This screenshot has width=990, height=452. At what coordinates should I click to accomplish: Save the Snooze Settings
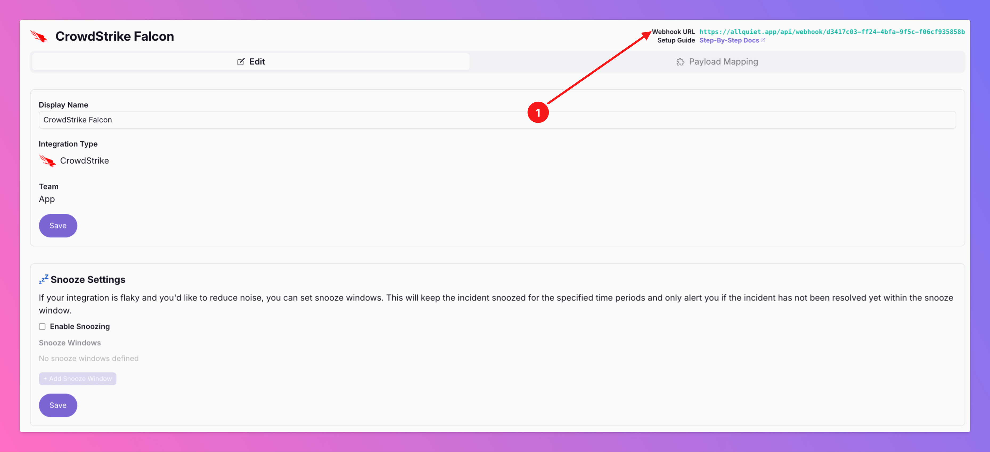pyautogui.click(x=58, y=405)
